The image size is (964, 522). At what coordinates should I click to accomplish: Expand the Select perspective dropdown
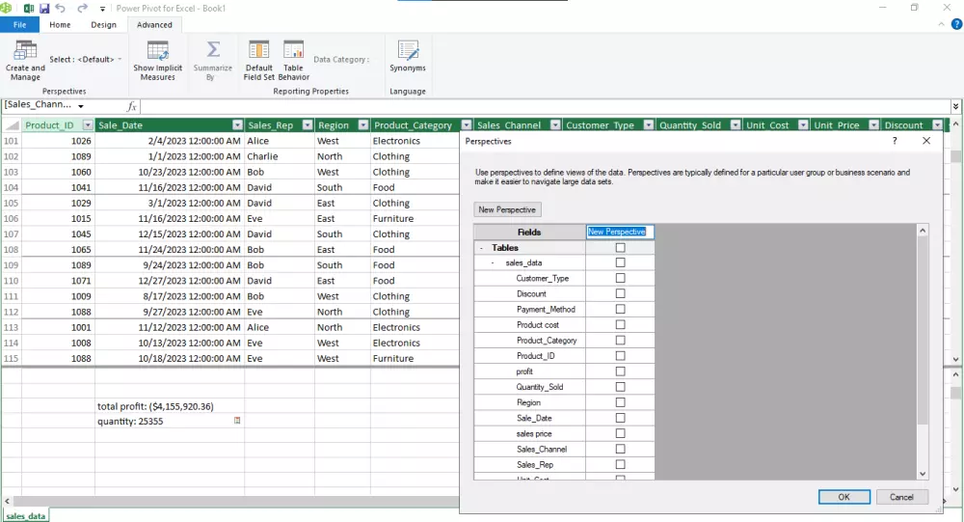pyautogui.click(x=120, y=60)
